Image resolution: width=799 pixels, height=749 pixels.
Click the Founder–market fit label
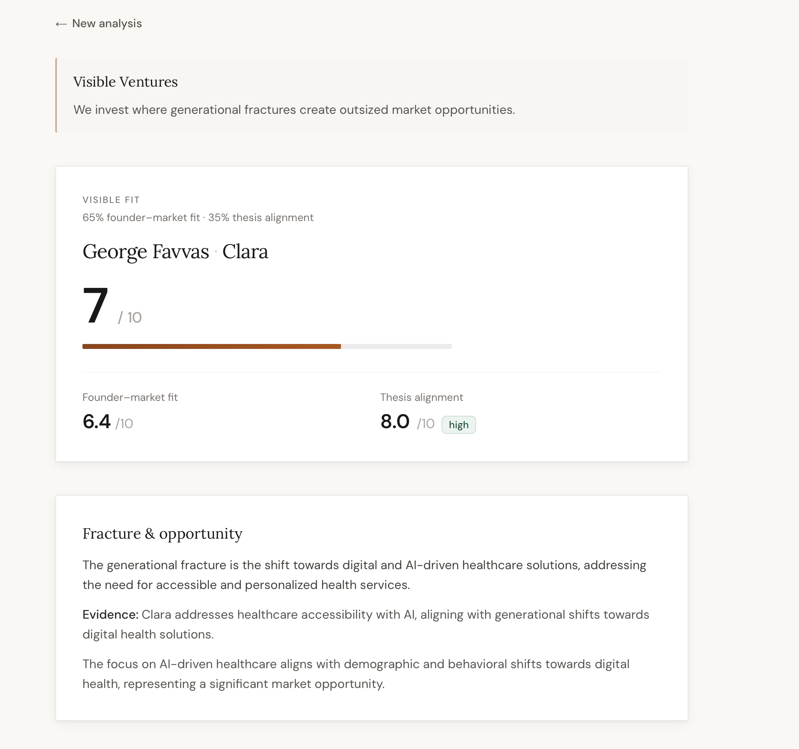(130, 397)
